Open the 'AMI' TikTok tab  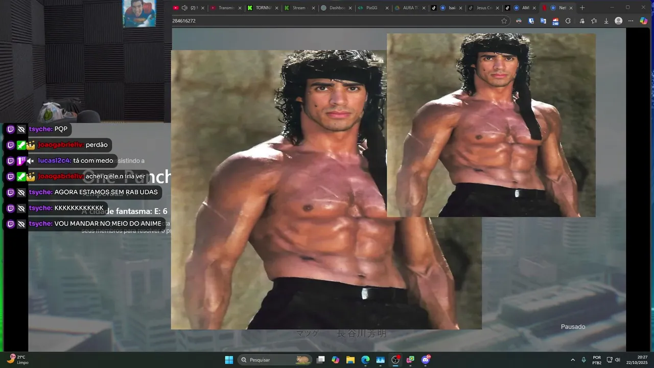tap(521, 8)
